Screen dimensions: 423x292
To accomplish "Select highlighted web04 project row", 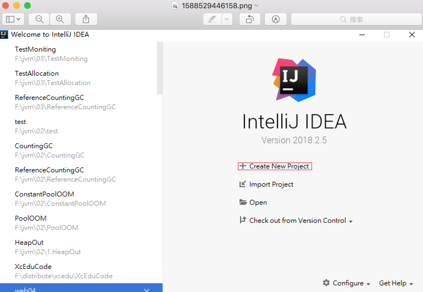I will [81, 288].
